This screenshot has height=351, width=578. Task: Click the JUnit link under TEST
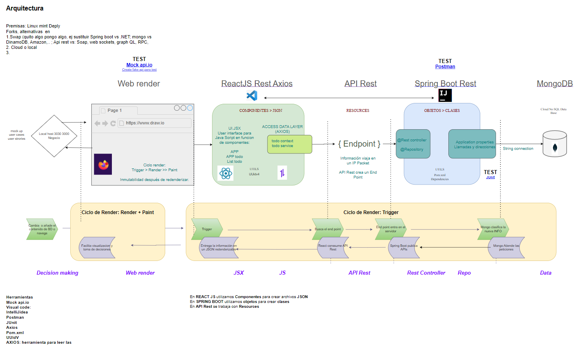coord(490,177)
